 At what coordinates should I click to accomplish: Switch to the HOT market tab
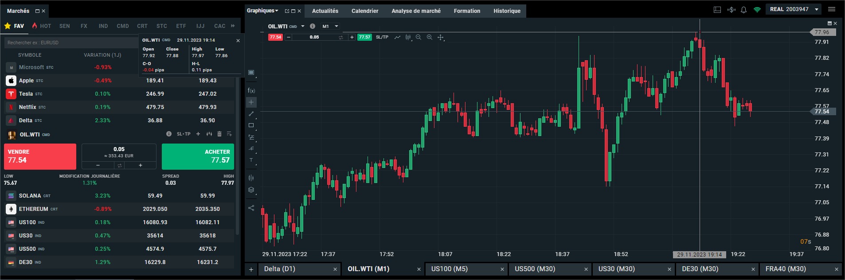(x=42, y=26)
